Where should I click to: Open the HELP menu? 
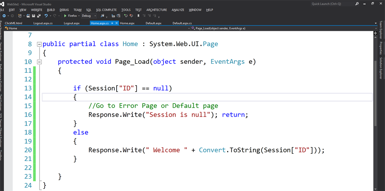pyautogui.click(x=209, y=10)
